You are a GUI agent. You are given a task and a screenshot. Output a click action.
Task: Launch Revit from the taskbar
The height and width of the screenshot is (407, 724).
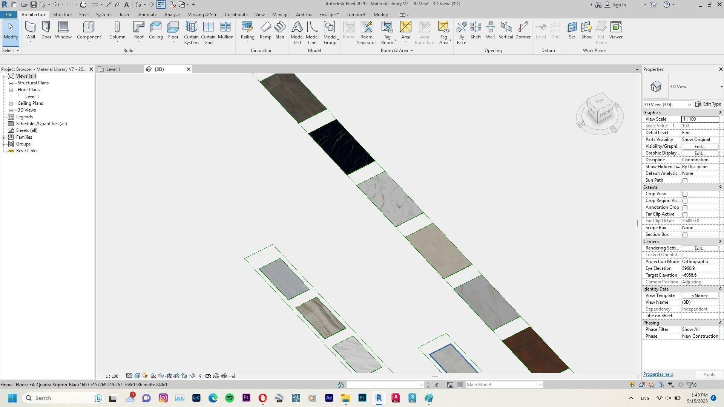coord(379,398)
